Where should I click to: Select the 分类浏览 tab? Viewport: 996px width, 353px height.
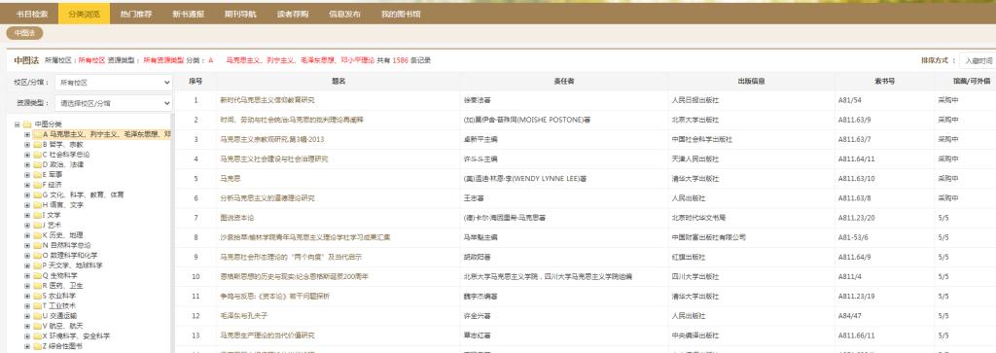[x=84, y=14]
